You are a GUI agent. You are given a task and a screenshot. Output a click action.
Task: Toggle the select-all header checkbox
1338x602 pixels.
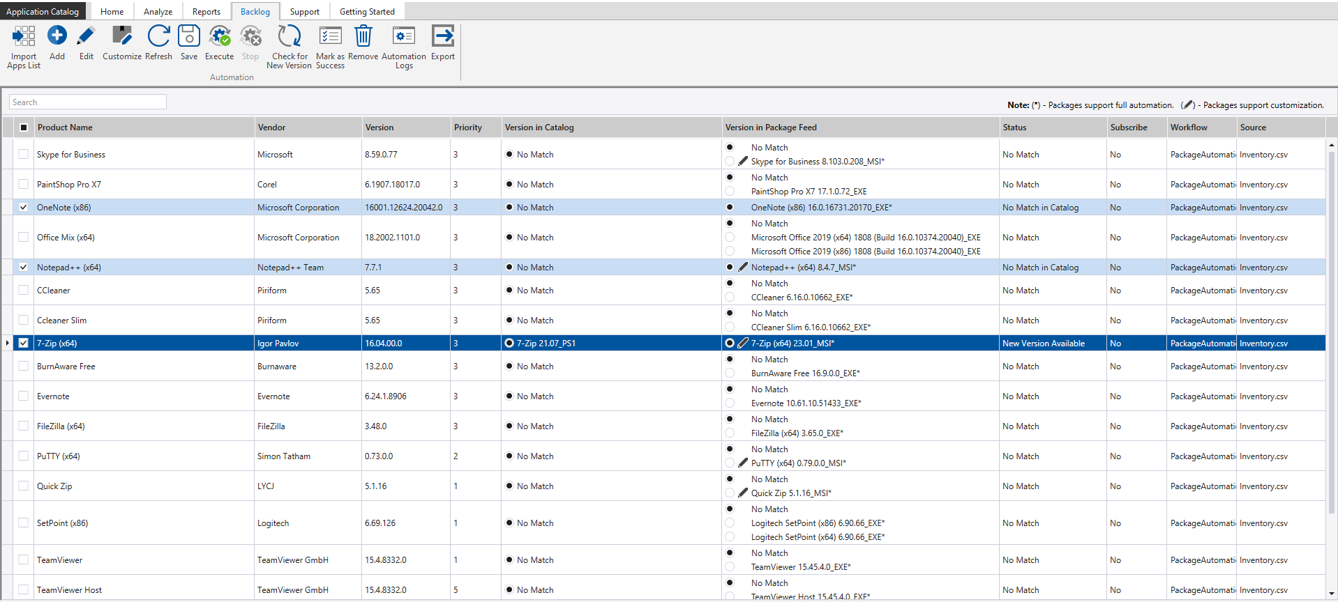[x=24, y=128]
